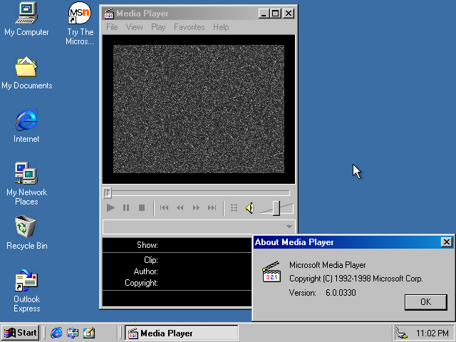Click the volume slider thumb
This screenshot has width=456, height=342.
(276, 208)
